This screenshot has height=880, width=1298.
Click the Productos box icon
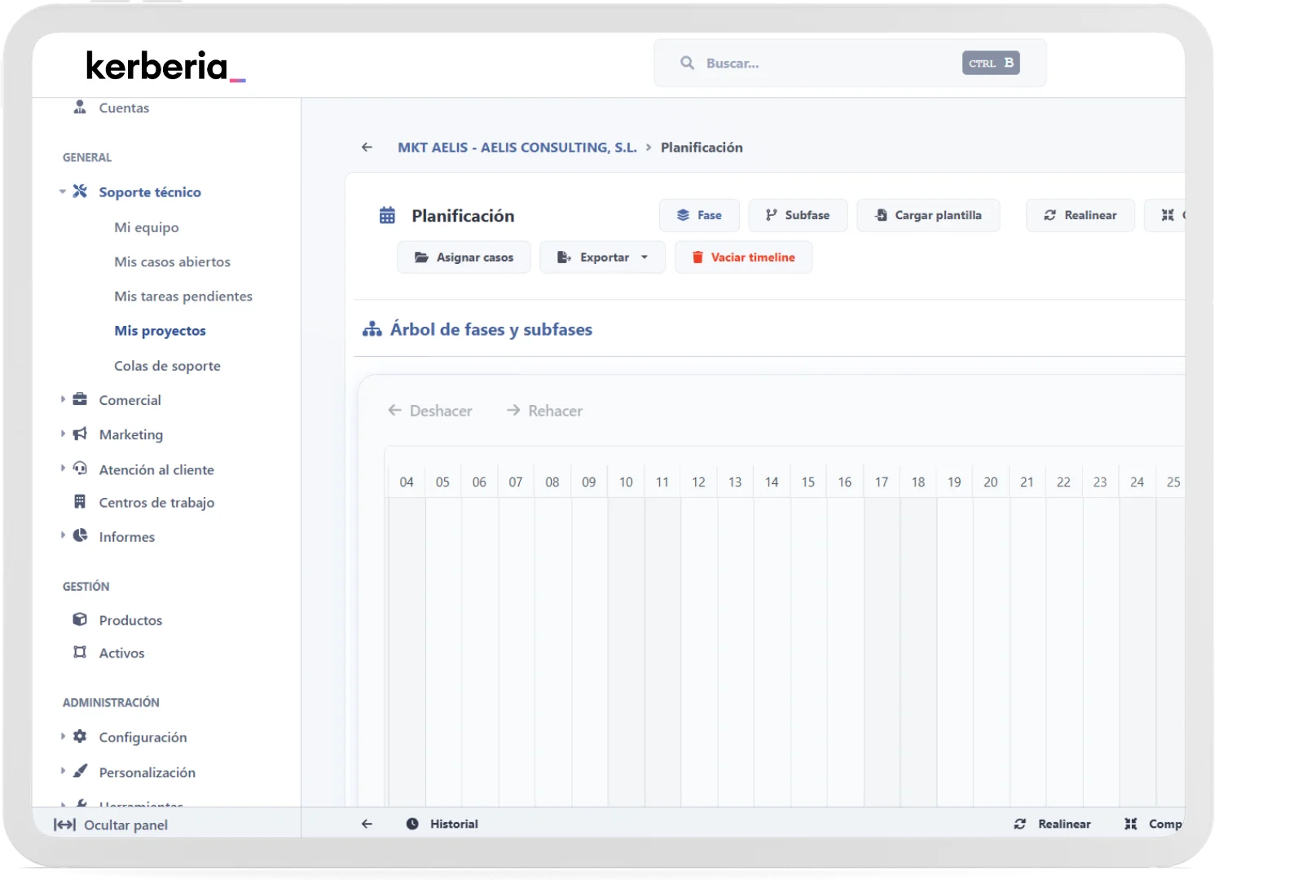[80, 619]
